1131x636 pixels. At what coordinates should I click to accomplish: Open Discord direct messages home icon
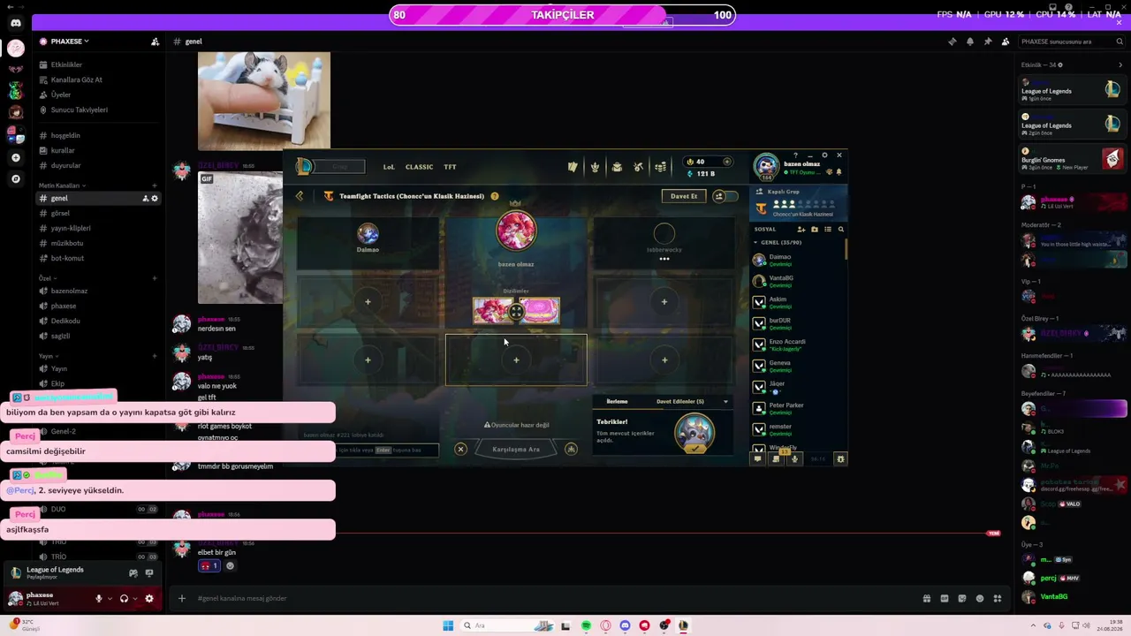point(15,23)
